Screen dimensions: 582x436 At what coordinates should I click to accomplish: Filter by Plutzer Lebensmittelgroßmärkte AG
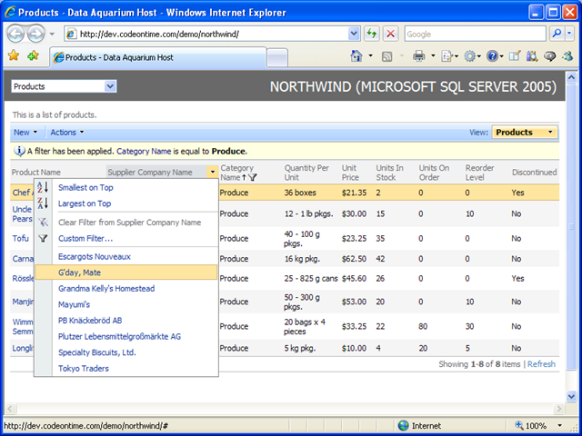(119, 337)
